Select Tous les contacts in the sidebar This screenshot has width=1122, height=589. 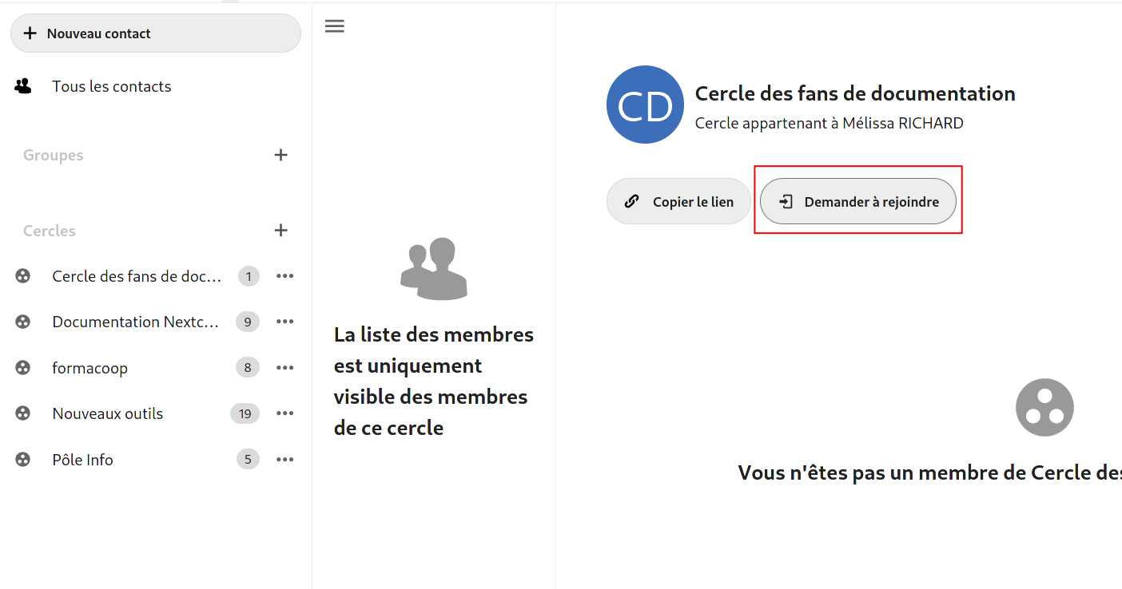[x=112, y=85]
